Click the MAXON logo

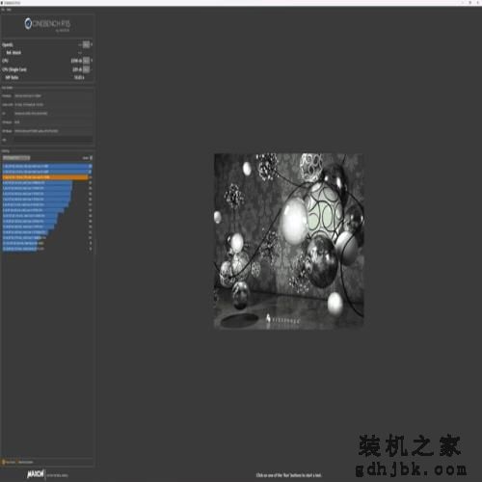pos(36,474)
